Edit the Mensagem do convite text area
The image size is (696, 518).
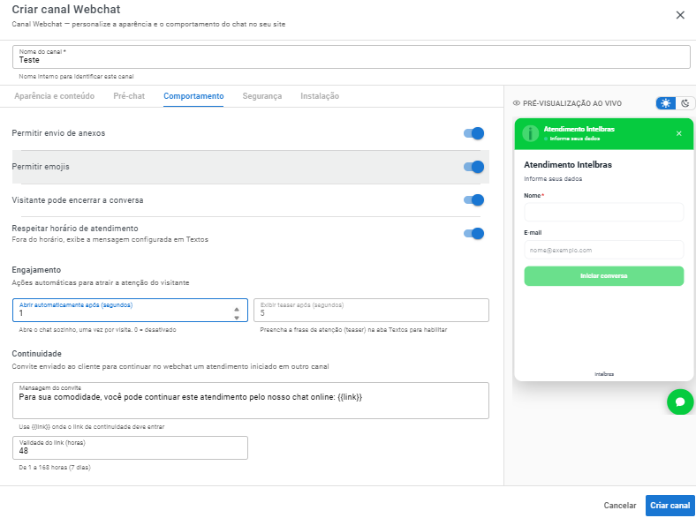251,401
